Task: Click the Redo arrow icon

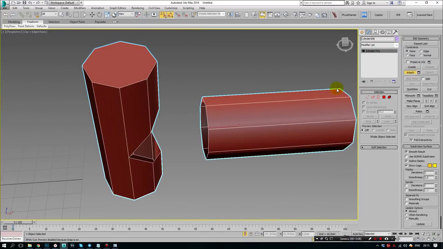Action: [13, 15]
